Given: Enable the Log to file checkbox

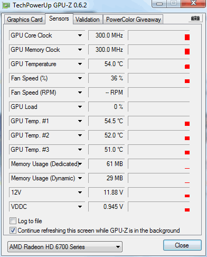Looking at the screenshot, I should point(13,221).
